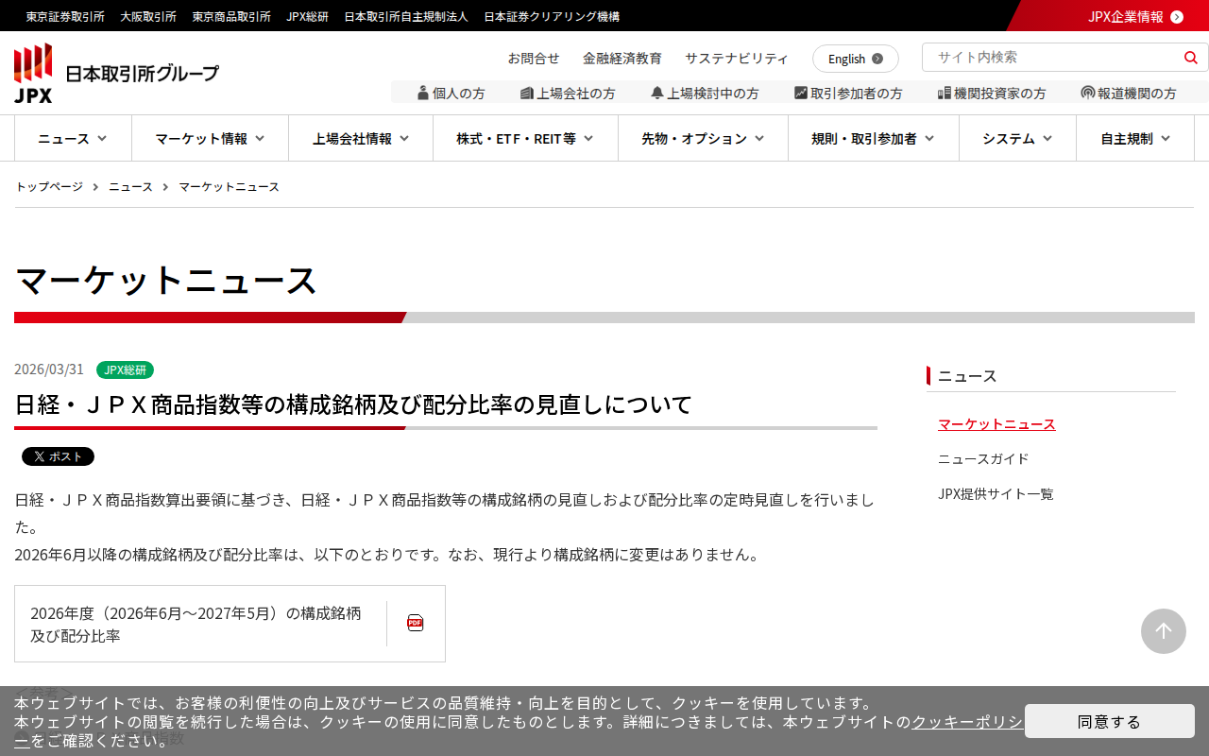Click トップページ in the breadcrumb
The image size is (1209, 756).
point(49,187)
